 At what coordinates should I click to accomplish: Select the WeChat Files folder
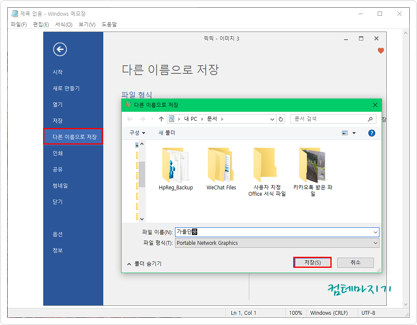tap(221, 169)
